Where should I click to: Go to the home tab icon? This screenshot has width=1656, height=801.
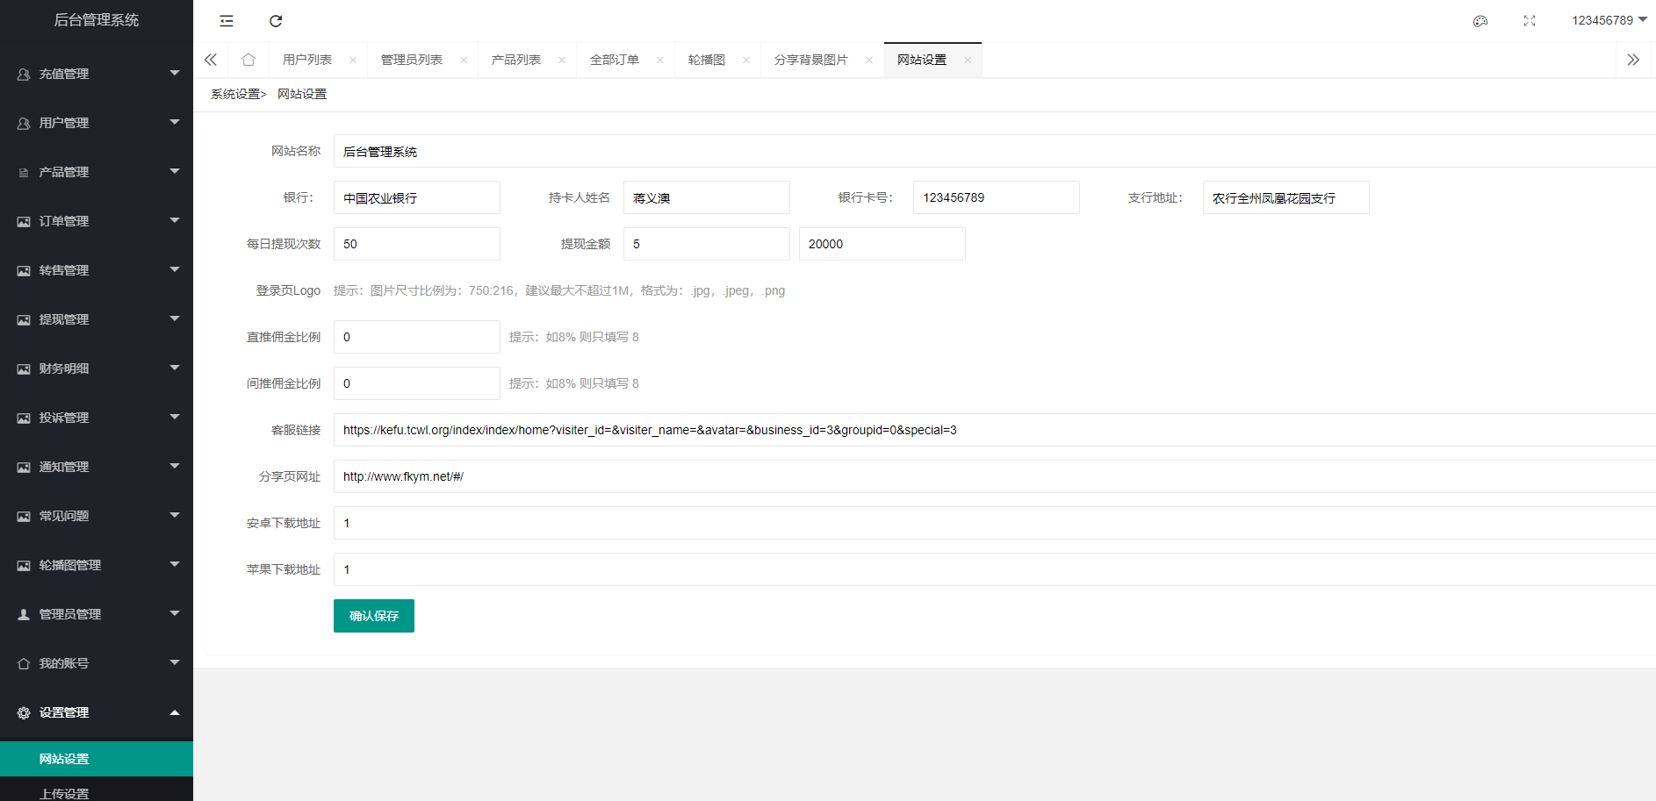tap(248, 60)
